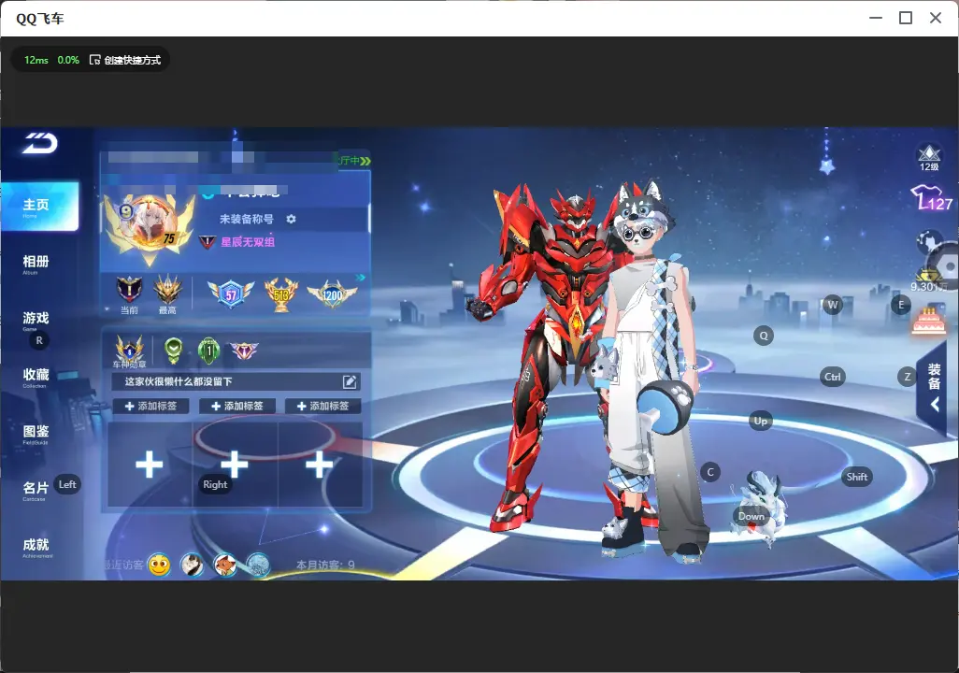959x673 pixels.
Task: Open the 成就 (Achievement) tab
Action: 36,547
